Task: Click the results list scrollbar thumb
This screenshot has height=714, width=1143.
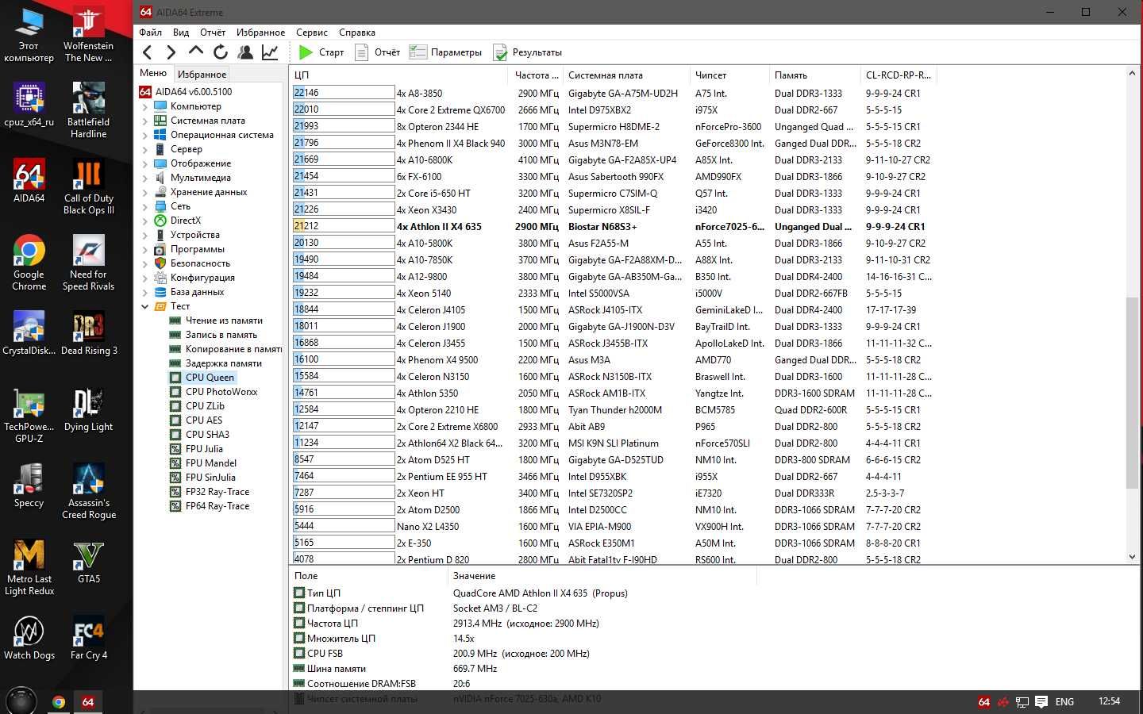Action: point(1132,393)
